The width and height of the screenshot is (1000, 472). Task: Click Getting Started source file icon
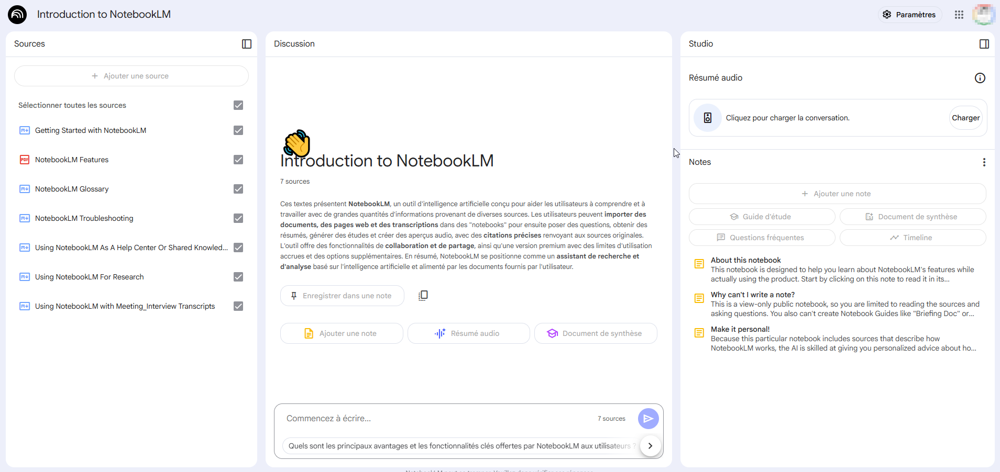pos(25,130)
